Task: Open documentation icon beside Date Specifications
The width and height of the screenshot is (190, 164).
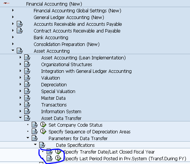Action: (42, 145)
